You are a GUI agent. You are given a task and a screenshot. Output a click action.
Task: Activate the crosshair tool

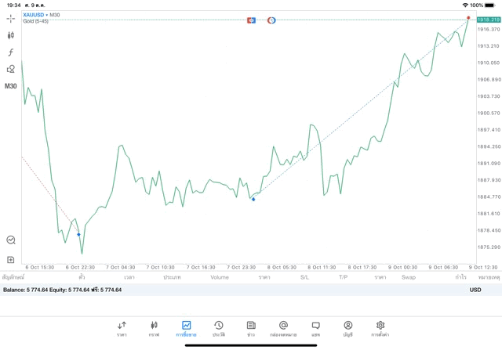tap(11, 18)
